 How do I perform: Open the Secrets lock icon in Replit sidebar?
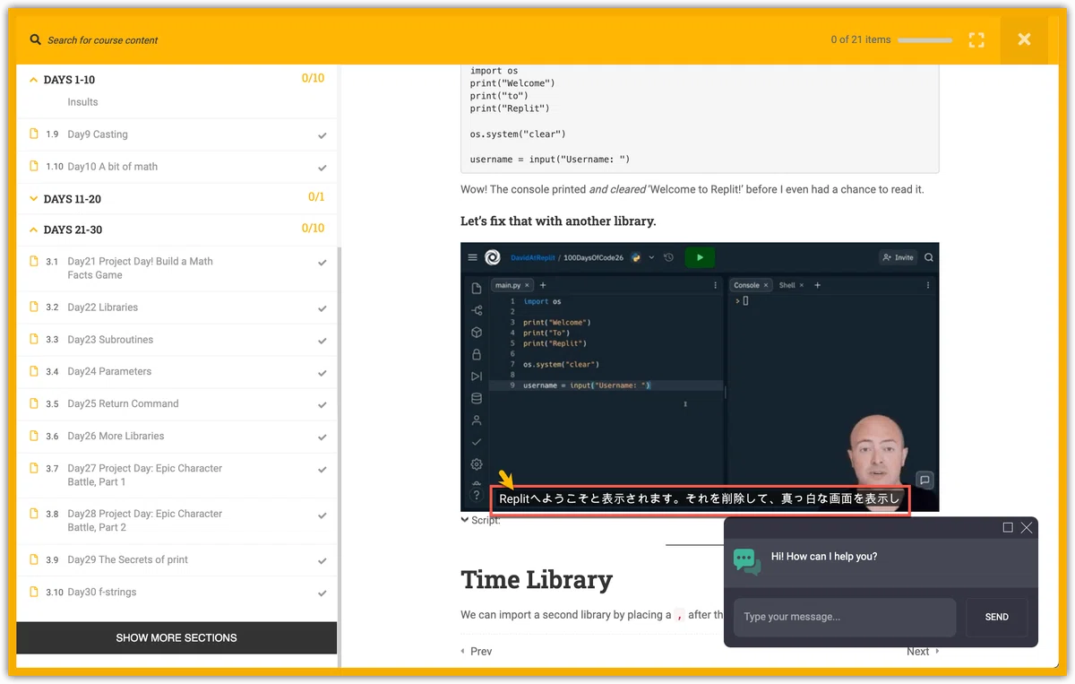pyautogui.click(x=477, y=354)
